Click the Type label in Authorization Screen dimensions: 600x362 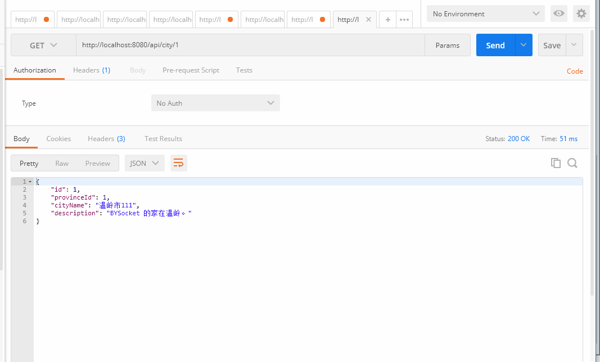tap(29, 103)
